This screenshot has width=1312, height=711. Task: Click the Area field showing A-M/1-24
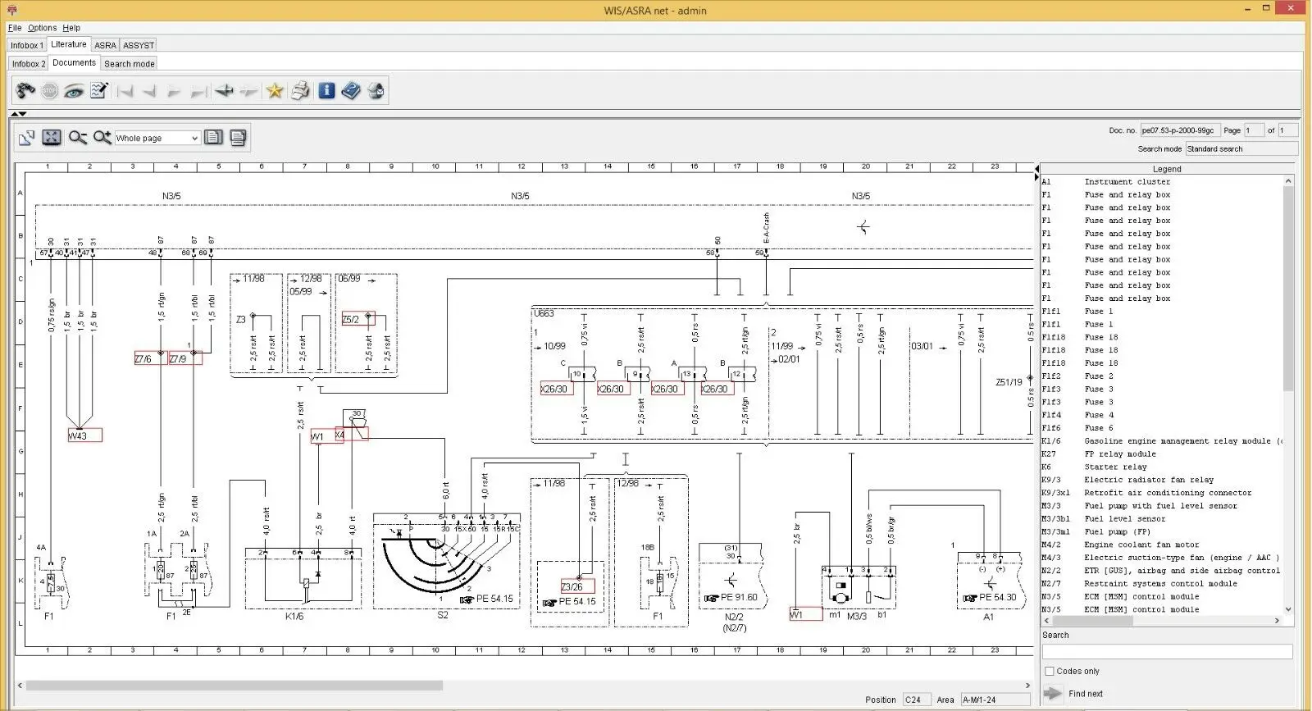(995, 700)
